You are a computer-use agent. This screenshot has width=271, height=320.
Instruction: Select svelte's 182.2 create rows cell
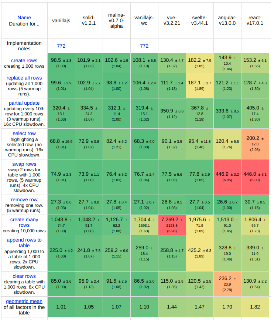tap(199, 63)
